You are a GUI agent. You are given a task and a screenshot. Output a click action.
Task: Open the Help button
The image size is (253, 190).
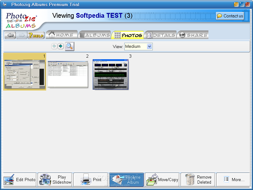pos(36,35)
